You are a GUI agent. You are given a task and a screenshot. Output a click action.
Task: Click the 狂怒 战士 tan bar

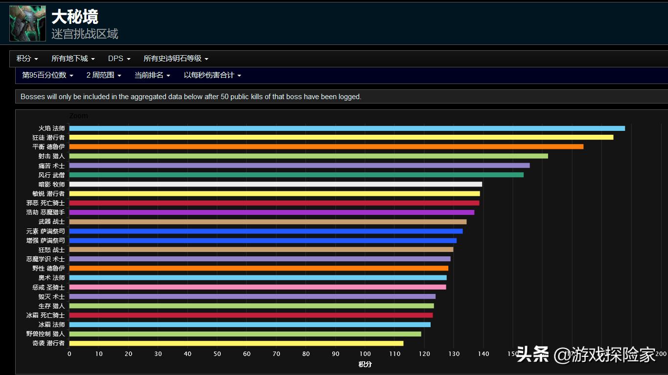(261, 250)
